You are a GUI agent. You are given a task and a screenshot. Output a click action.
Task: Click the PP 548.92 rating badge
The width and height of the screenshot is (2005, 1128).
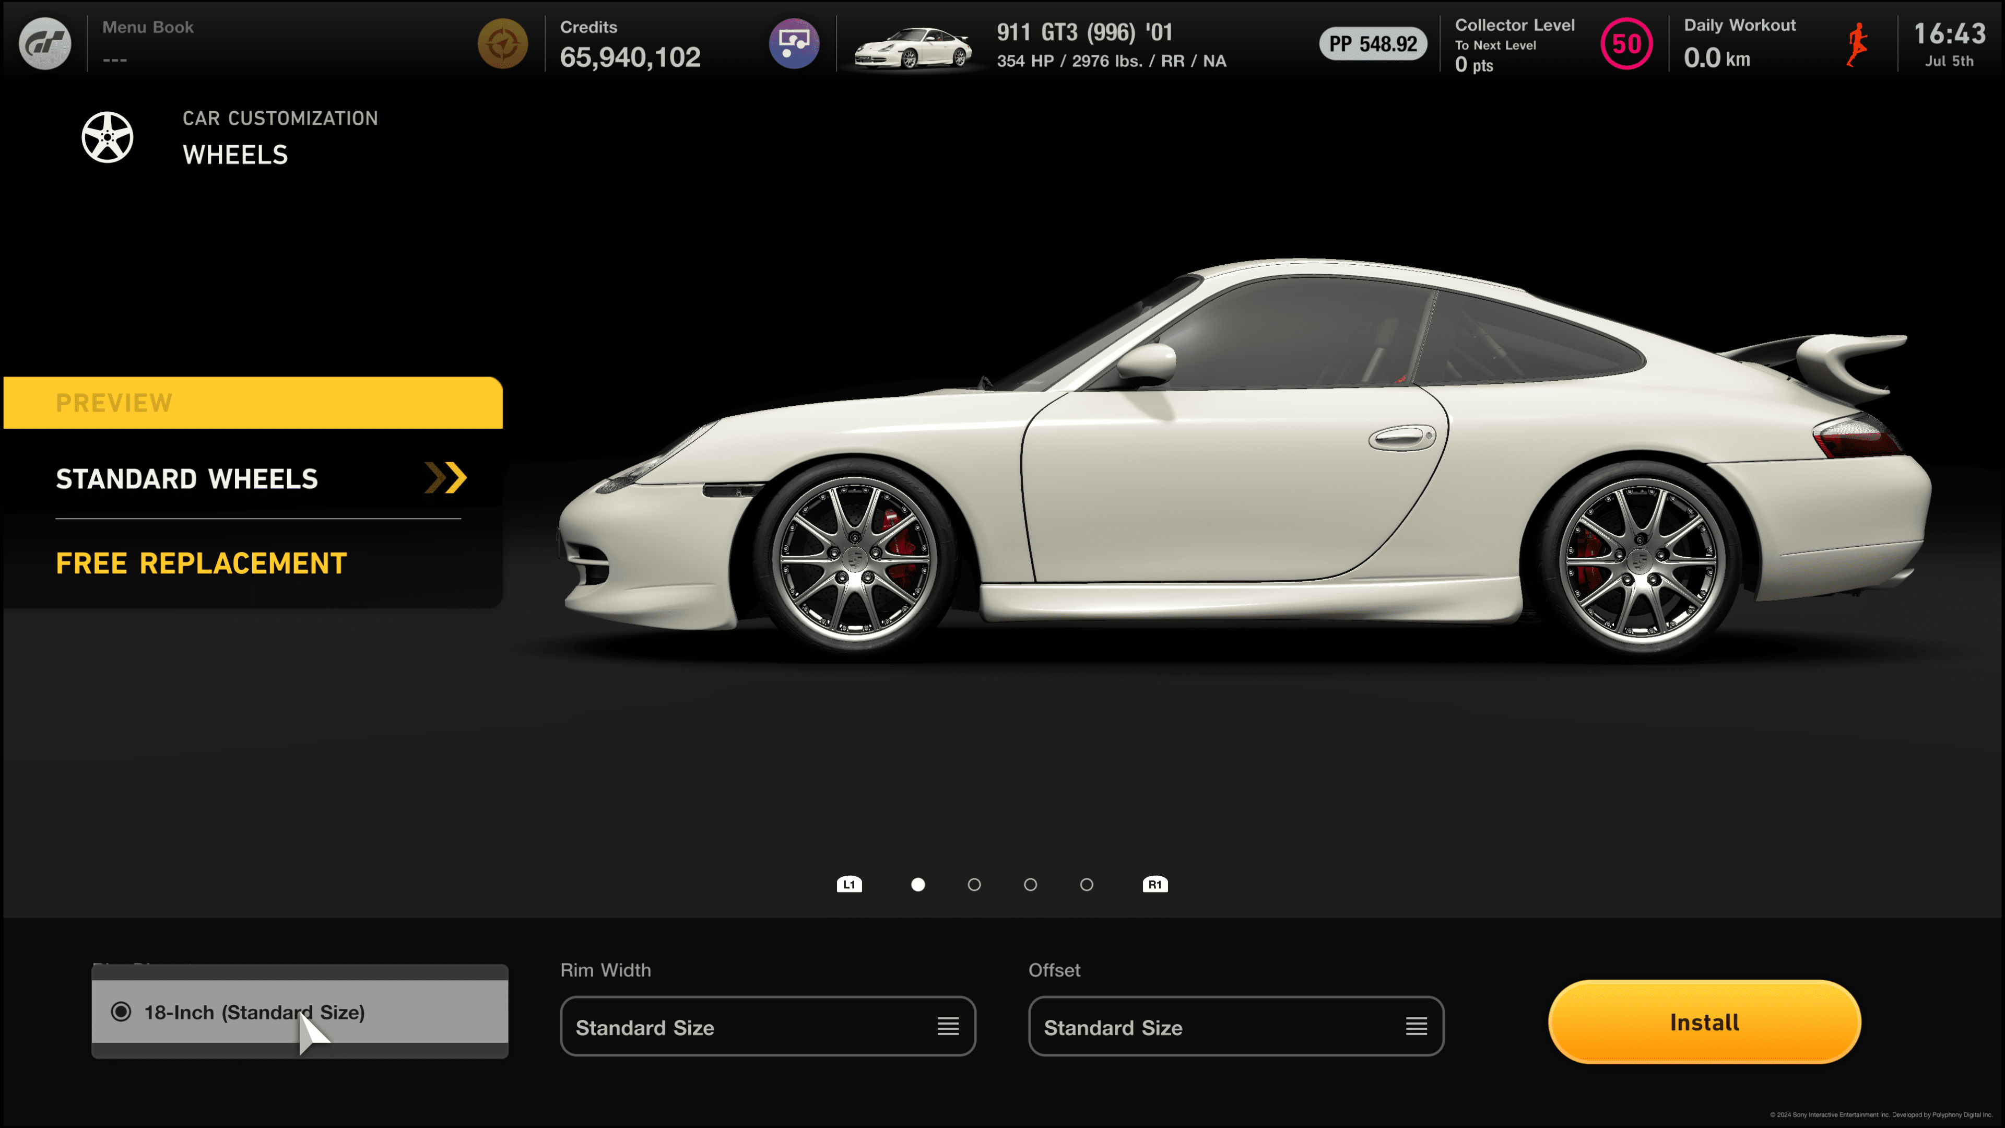point(1372,43)
